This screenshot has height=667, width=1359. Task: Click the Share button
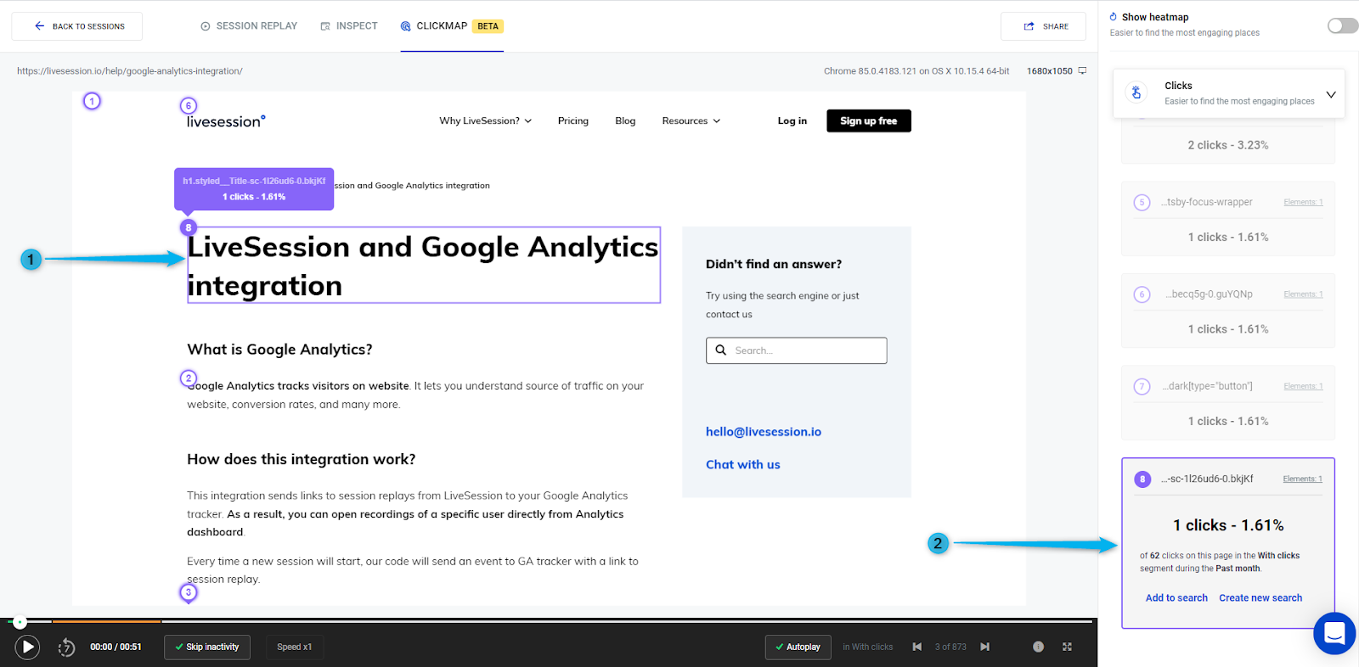pyautogui.click(x=1044, y=26)
